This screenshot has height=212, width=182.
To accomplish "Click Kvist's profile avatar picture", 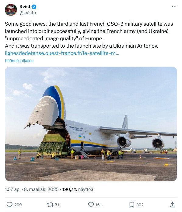I will click(11, 10).
